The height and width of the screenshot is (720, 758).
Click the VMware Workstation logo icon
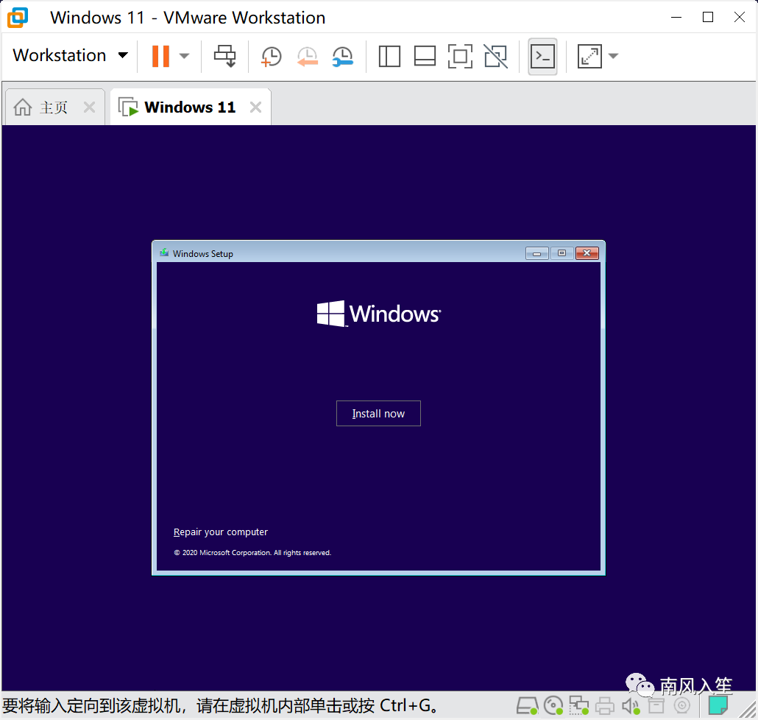(18, 18)
